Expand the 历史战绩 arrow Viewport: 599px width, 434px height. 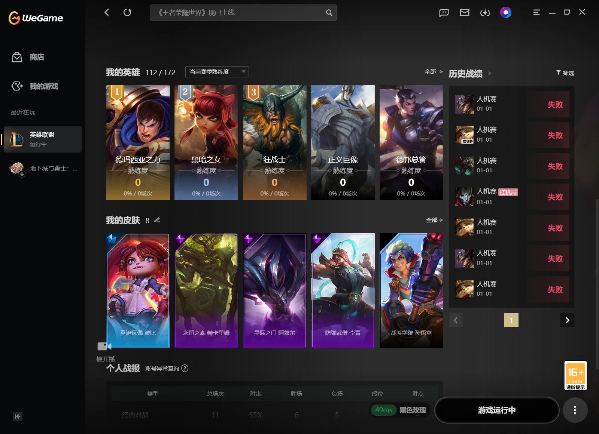[x=490, y=73]
